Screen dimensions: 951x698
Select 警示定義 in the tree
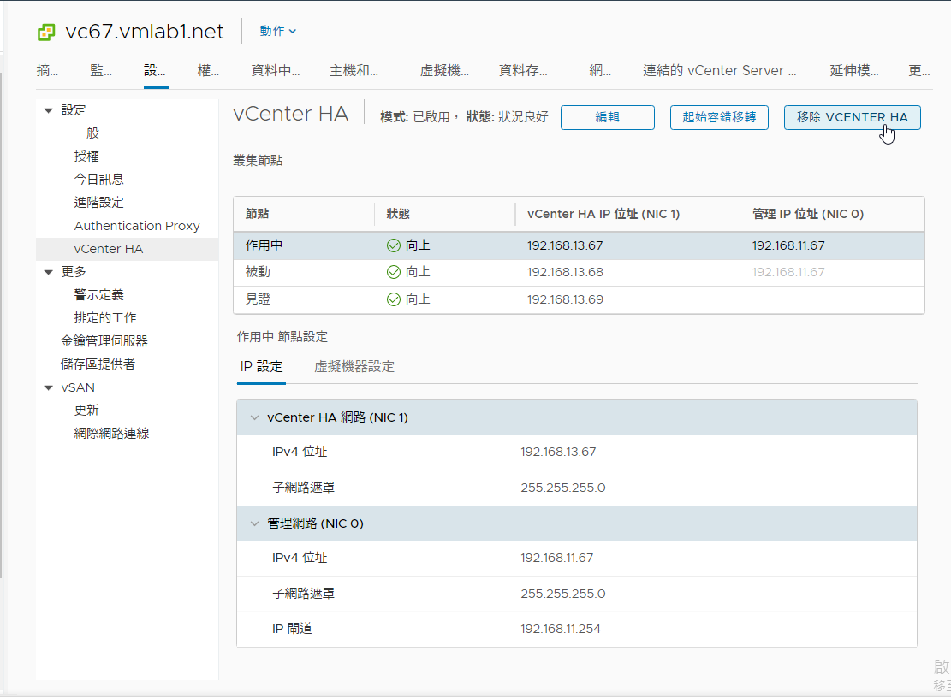(x=98, y=295)
